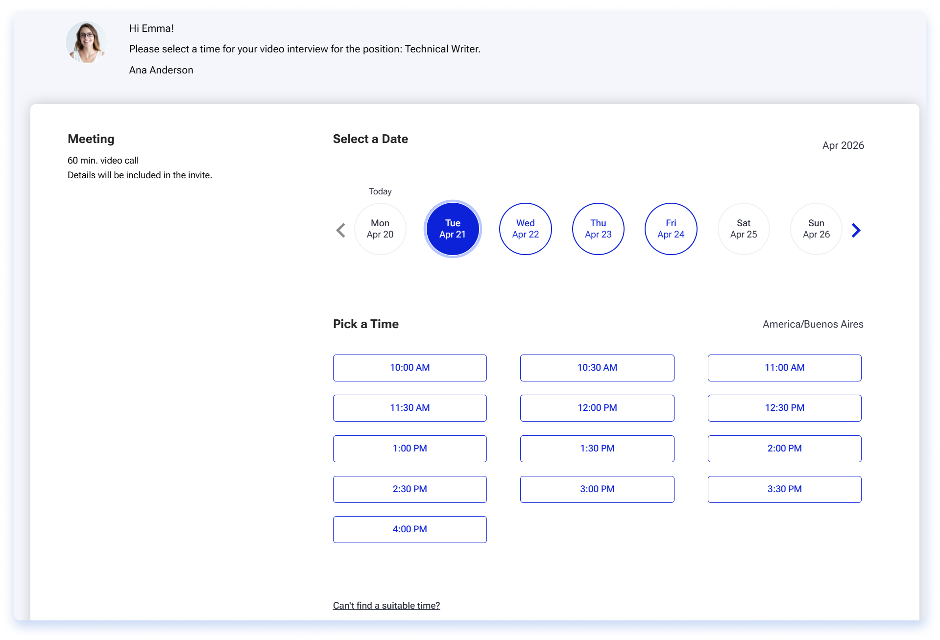
Task: Pick Sat Apr 25 date
Action: (x=744, y=229)
